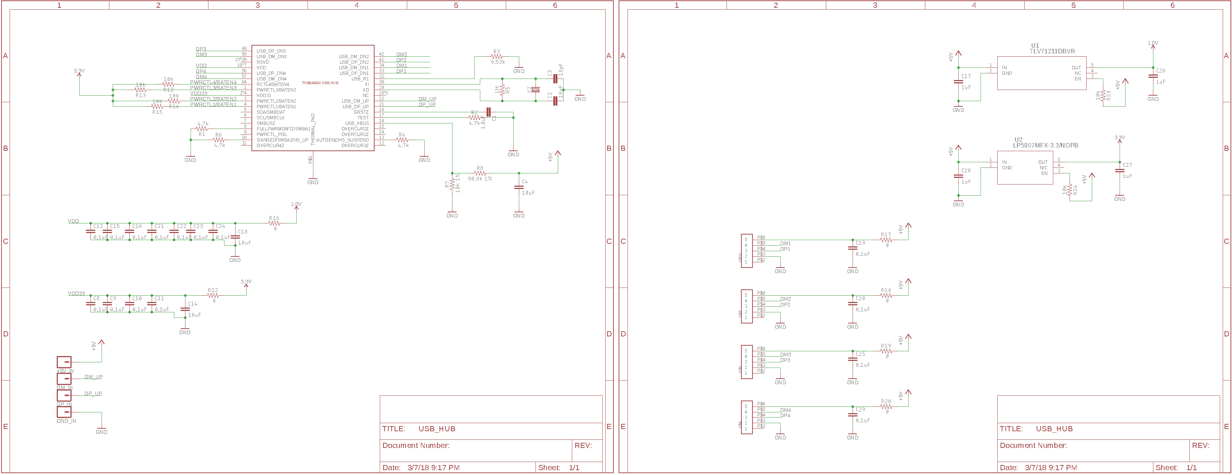The width and height of the screenshot is (1232, 475).
Task: Select the U1 TLV71211DBVR regulator block
Action: tap(1042, 73)
